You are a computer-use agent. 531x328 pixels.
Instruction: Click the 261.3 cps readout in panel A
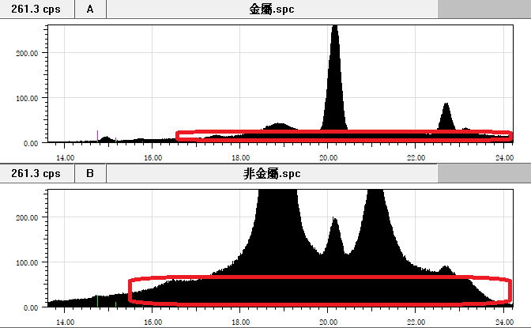tap(36, 9)
